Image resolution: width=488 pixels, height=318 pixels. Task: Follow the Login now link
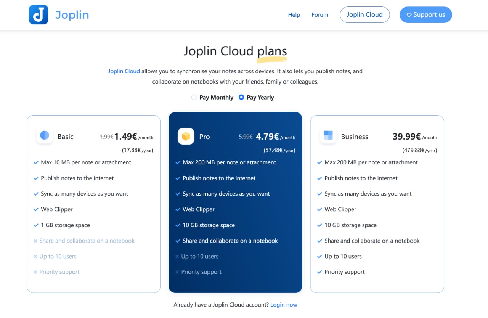(x=284, y=305)
